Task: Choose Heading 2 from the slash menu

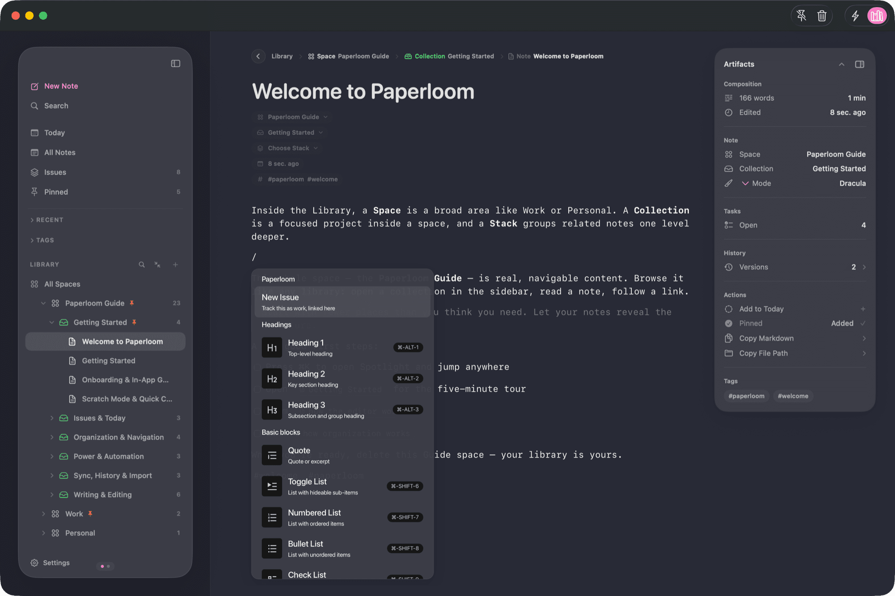Action: click(342, 379)
